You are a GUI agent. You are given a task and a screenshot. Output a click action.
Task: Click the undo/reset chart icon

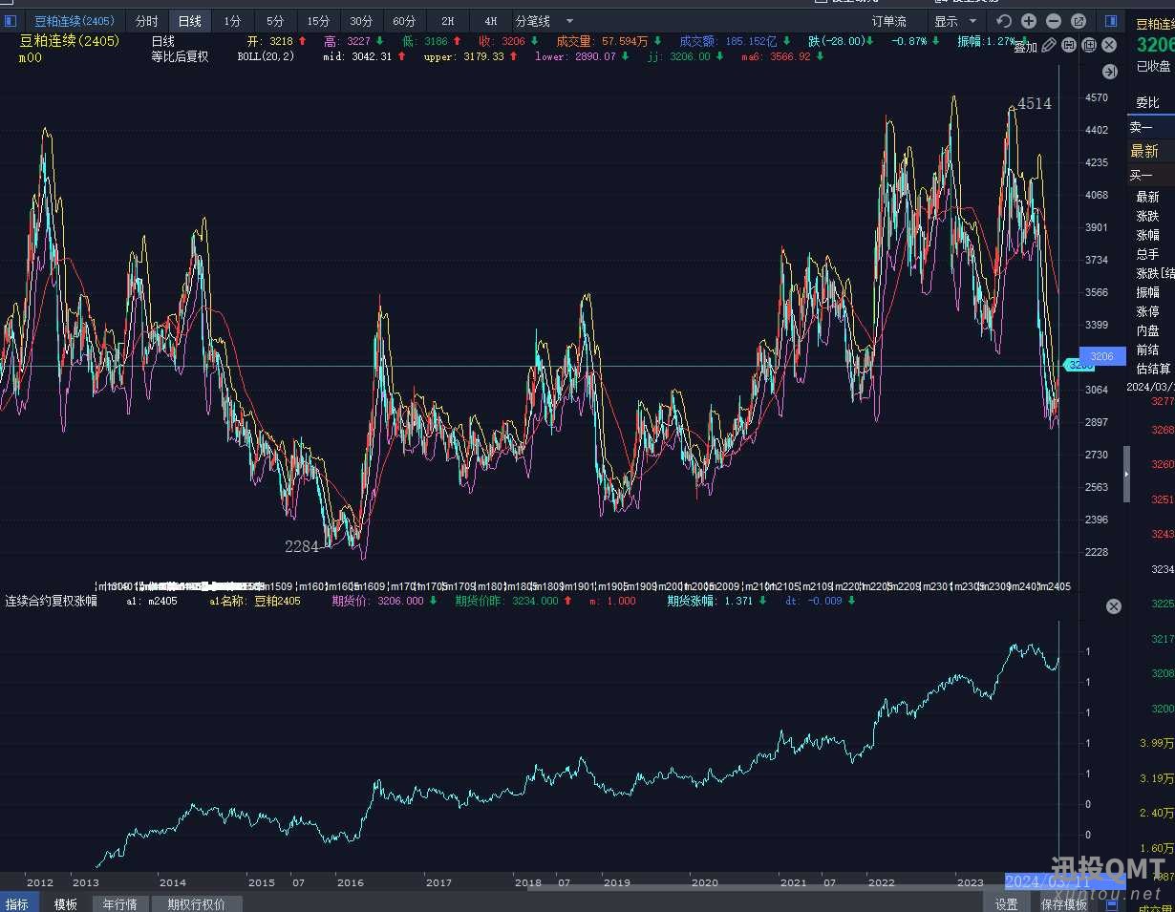coord(1004,21)
